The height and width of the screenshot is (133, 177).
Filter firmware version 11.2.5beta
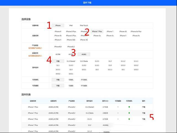84,61
